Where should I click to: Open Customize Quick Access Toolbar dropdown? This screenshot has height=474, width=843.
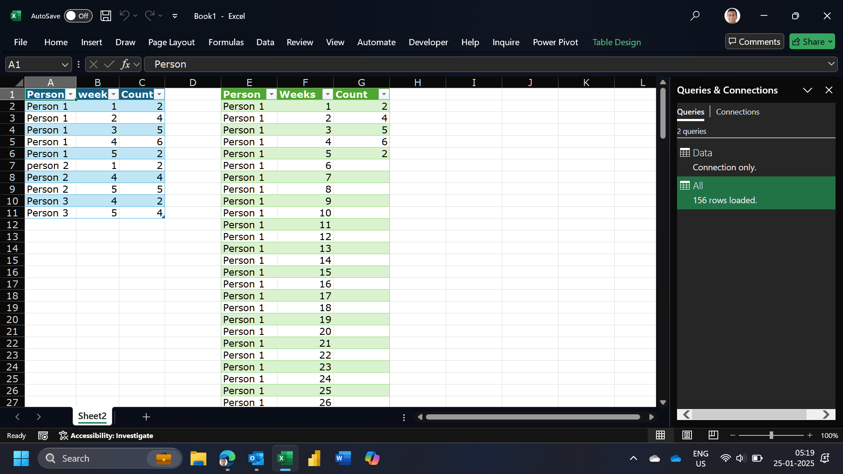click(x=175, y=16)
